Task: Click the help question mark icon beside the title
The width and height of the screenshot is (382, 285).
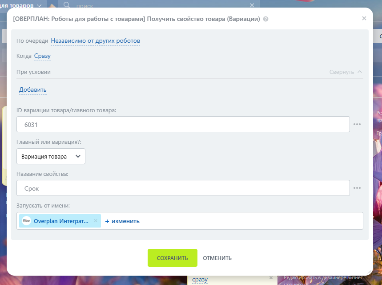Action: coord(266,19)
